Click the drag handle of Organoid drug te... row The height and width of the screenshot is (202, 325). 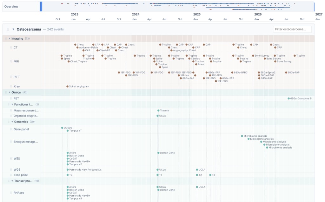point(11,116)
